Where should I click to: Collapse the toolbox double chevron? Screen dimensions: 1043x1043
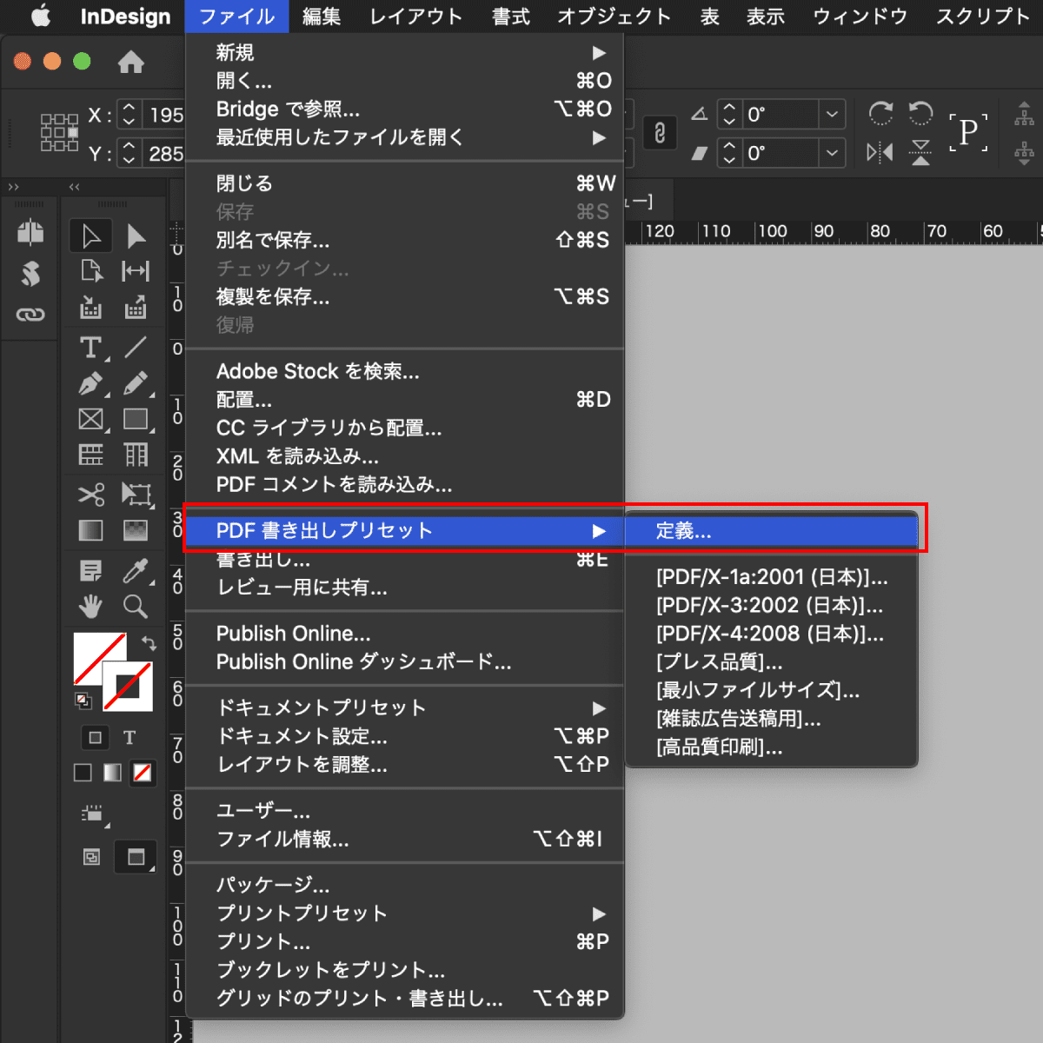tap(75, 187)
